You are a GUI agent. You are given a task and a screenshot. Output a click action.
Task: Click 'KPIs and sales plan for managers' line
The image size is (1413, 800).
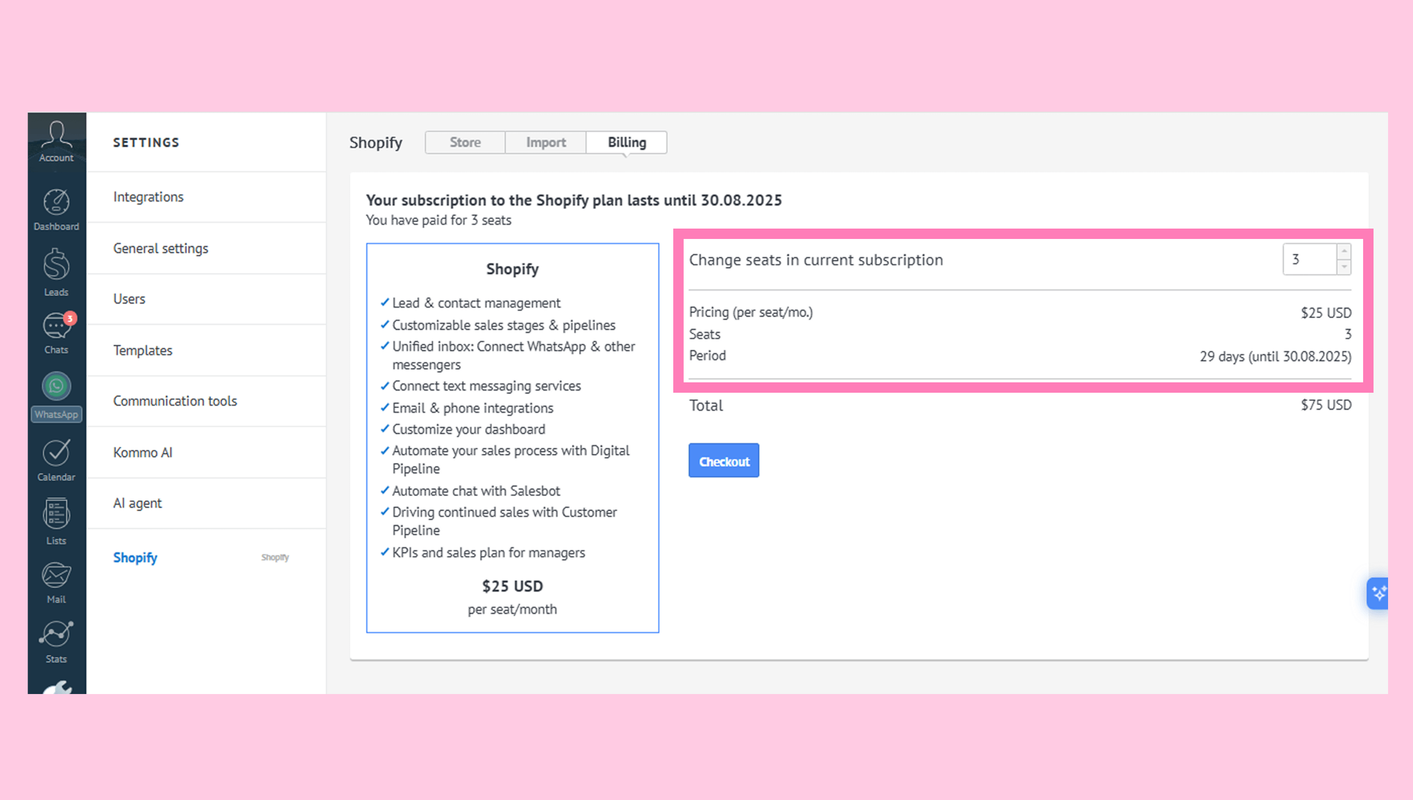tap(488, 553)
